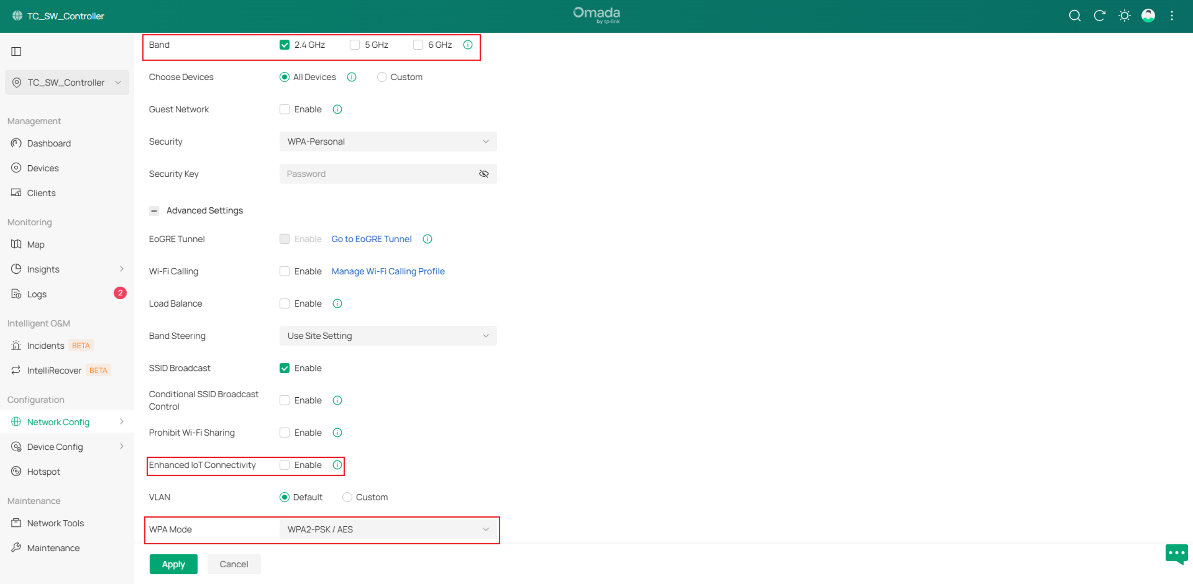Open the three-dot more options menu
Viewport: 1193px width, 584px height.
(x=1172, y=16)
